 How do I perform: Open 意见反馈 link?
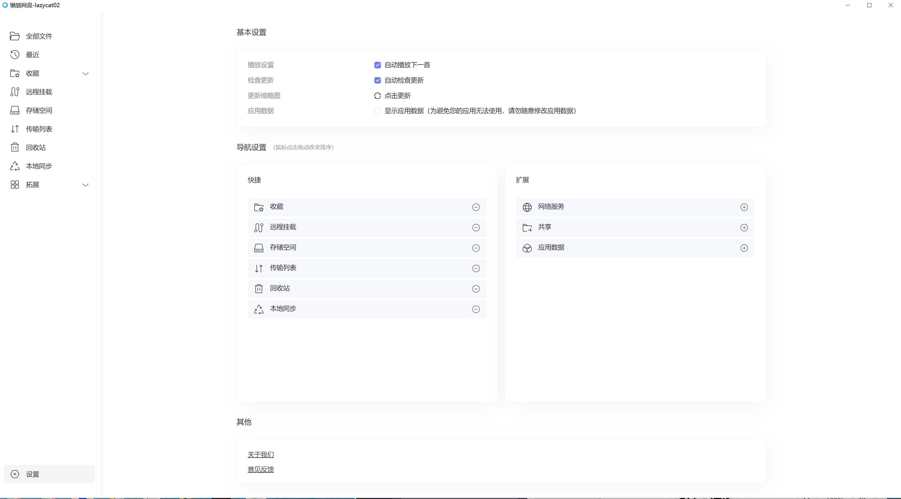pos(261,469)
